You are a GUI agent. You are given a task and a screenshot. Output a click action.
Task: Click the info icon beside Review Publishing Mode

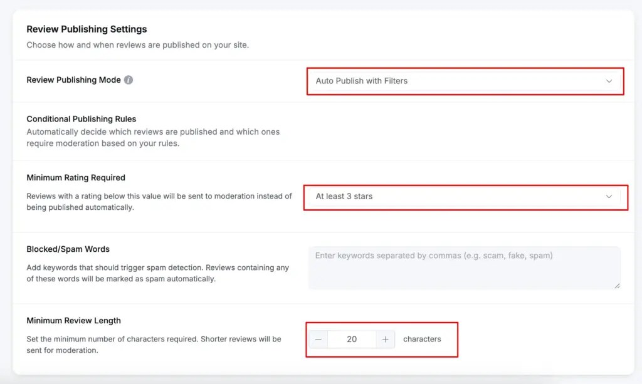point(129,80)
